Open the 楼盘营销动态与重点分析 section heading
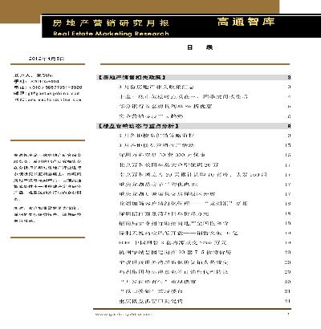321x329 pixels. [x=138, y=126]
